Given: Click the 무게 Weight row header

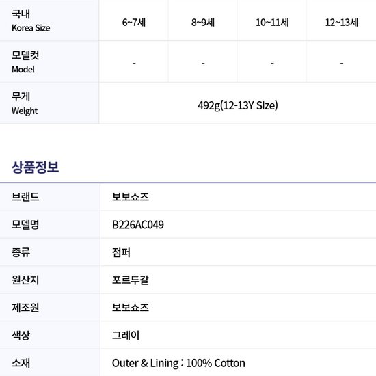Looking at the screenshot, I should pyautogui.click(x=49, y=103).
